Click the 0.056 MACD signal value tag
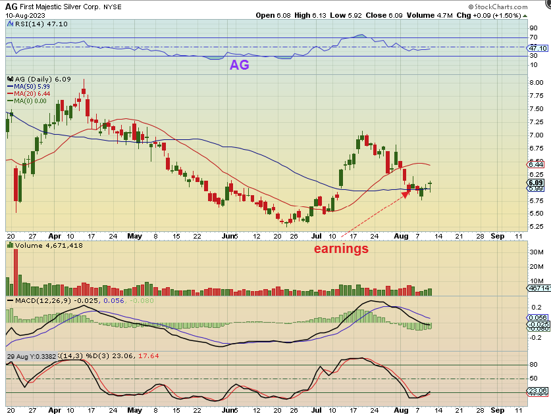The image size is (551, 414). pyautogui.click(x=538, y=318)
